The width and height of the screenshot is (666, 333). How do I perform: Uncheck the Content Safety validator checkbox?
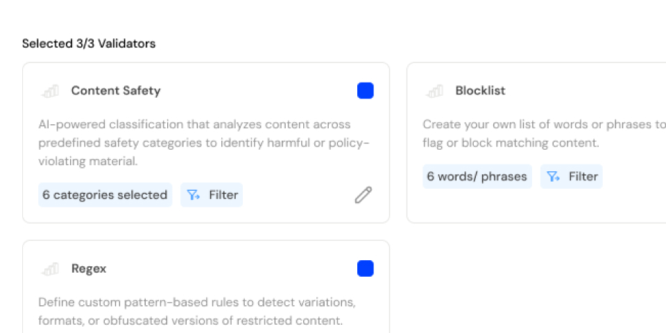(x=365, y=91)
